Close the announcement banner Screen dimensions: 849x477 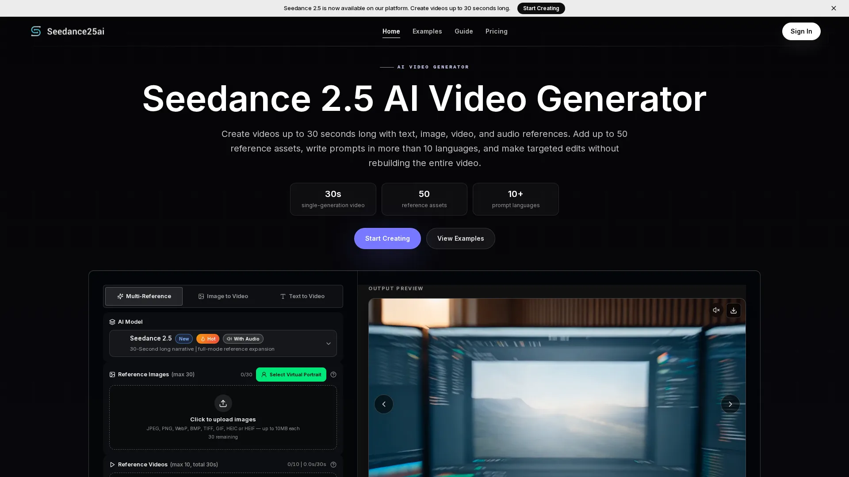point(834,8)
